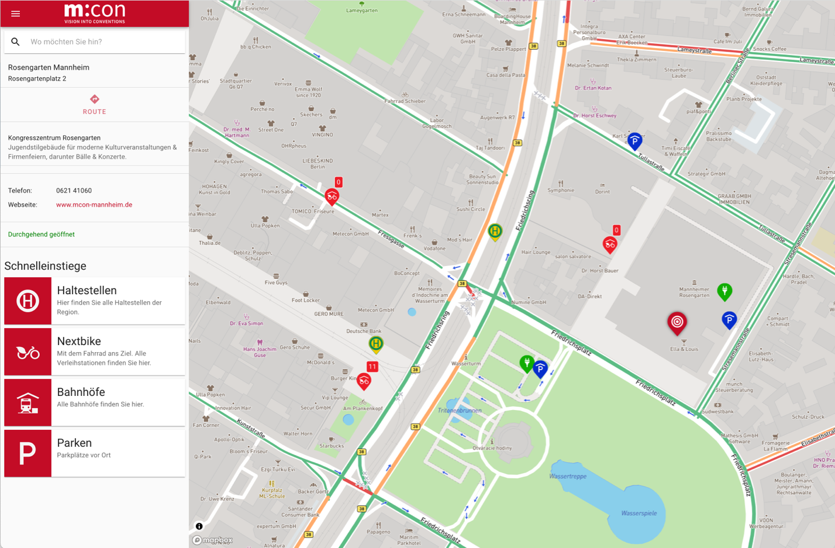Click the Wassertreppe label on map
This screenshot has width=835, height=548.
pos(568,476)
